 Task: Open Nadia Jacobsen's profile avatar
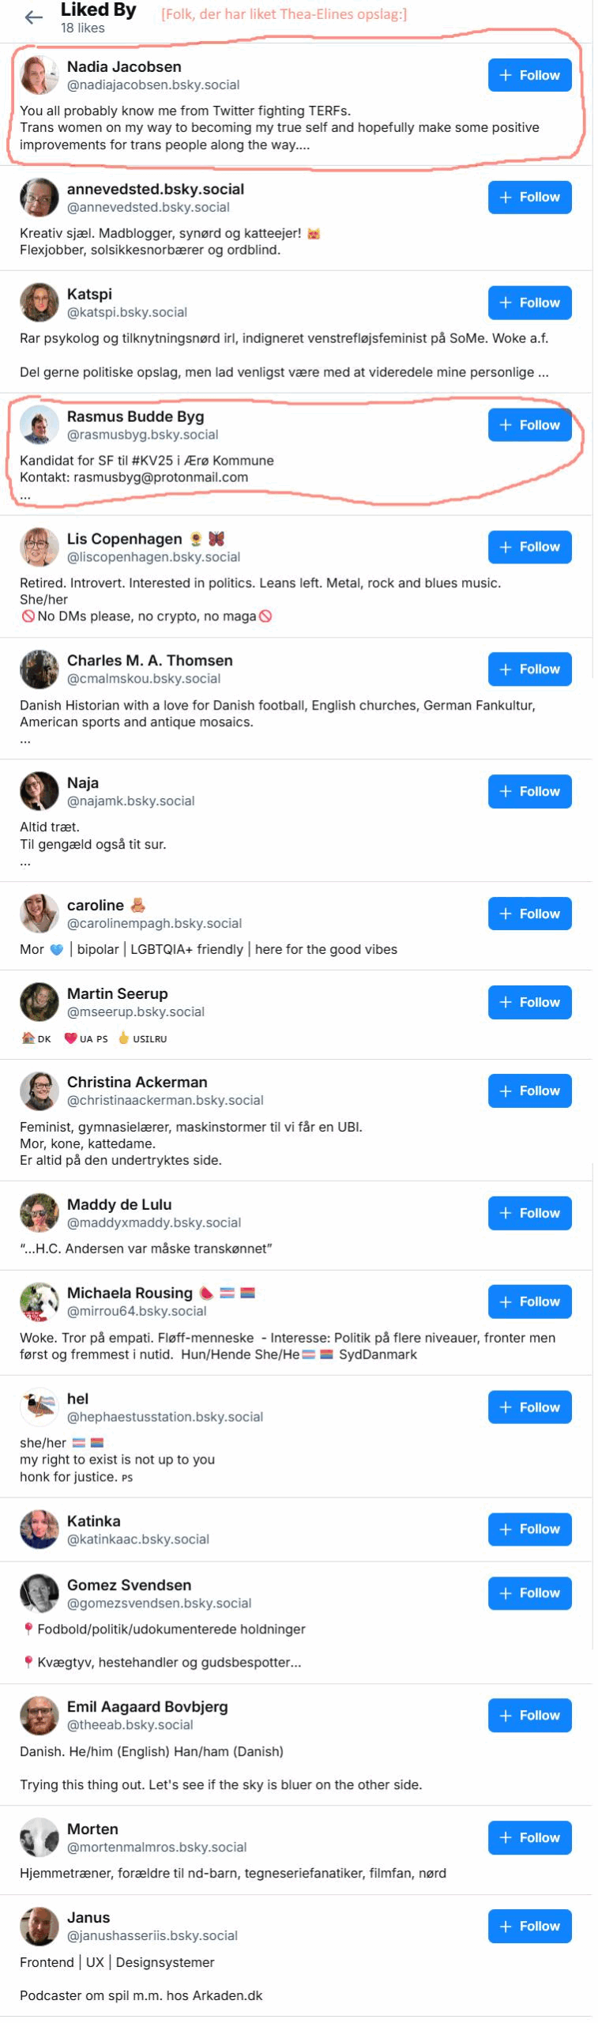pyautogui.click(x=39, y=75)
